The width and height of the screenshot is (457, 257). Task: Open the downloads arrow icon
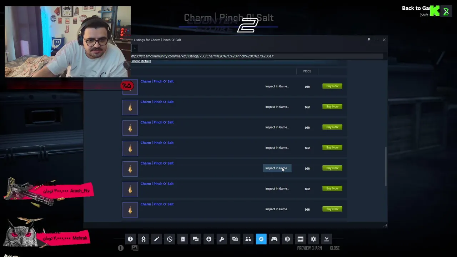(x=209, y=239)
